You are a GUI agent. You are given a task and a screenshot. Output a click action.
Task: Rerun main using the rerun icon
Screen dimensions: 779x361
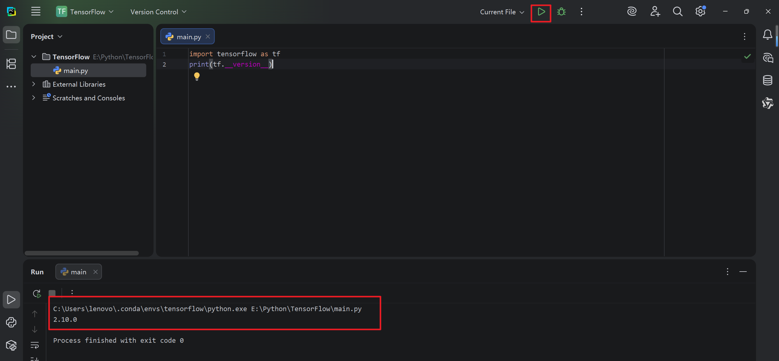tap(37, 293)
